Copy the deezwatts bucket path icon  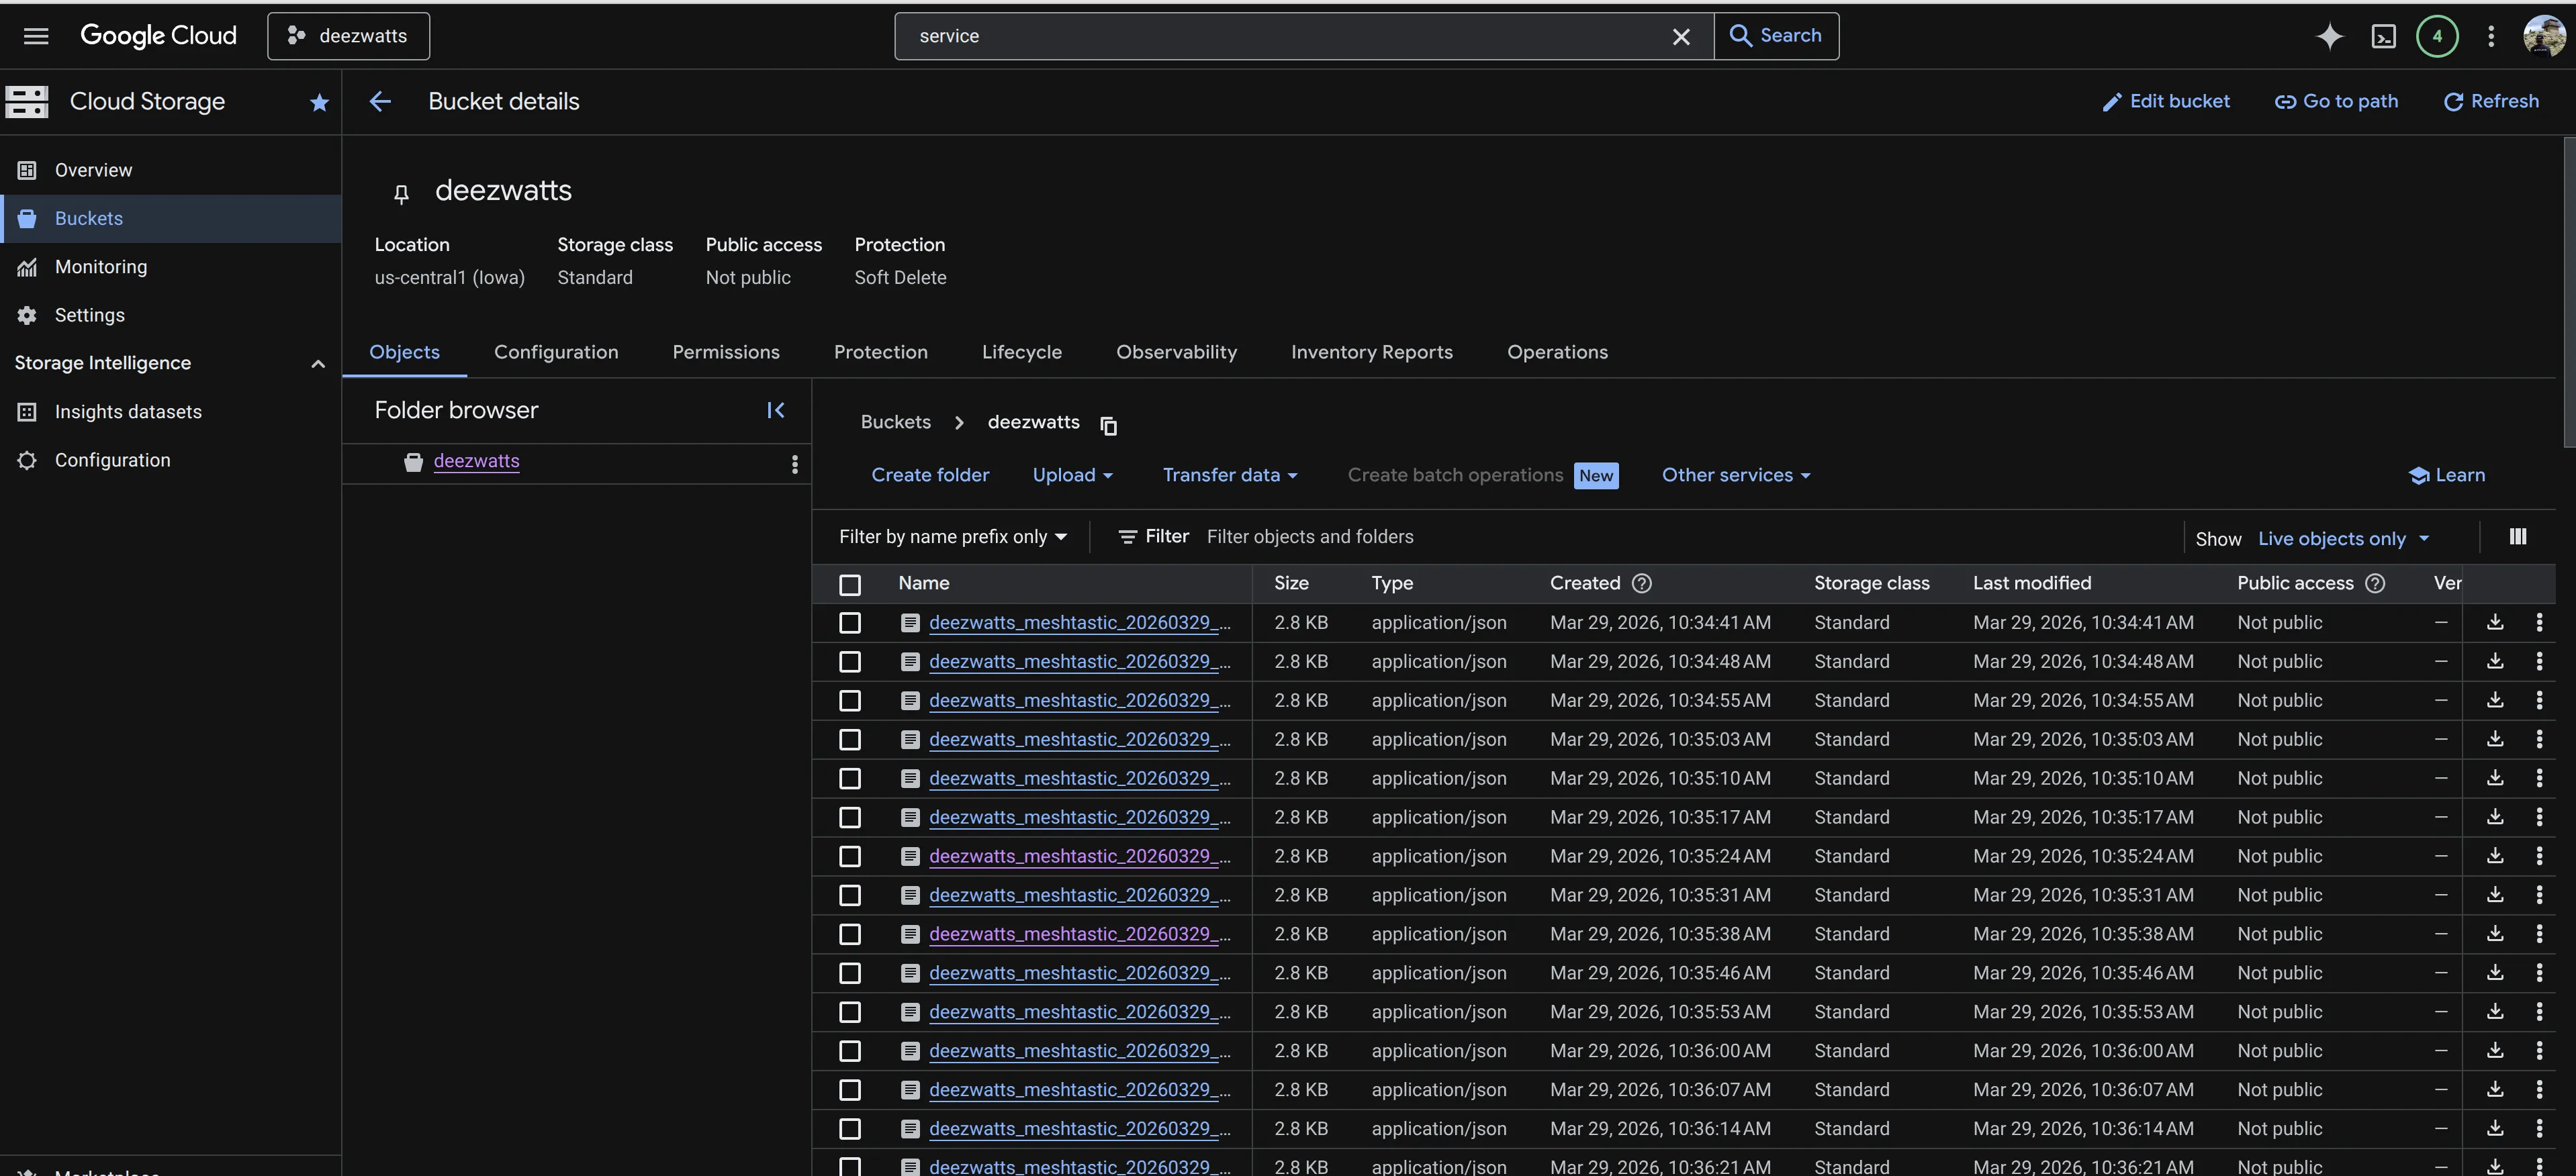point(1108,426)
